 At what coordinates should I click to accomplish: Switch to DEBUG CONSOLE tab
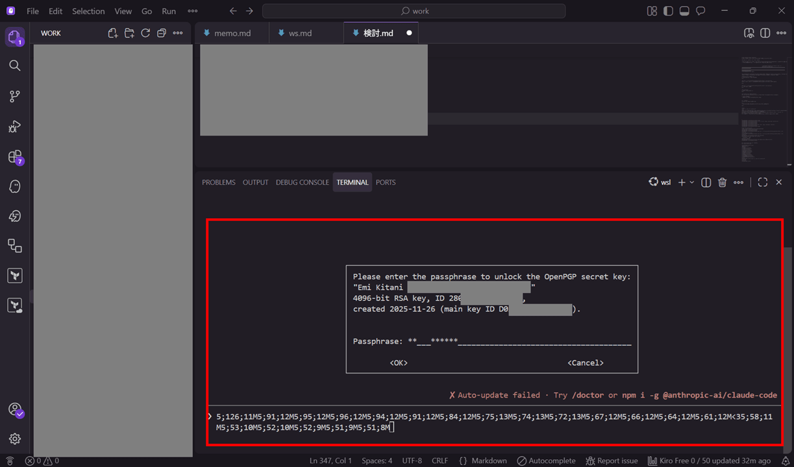coord(303,182)
